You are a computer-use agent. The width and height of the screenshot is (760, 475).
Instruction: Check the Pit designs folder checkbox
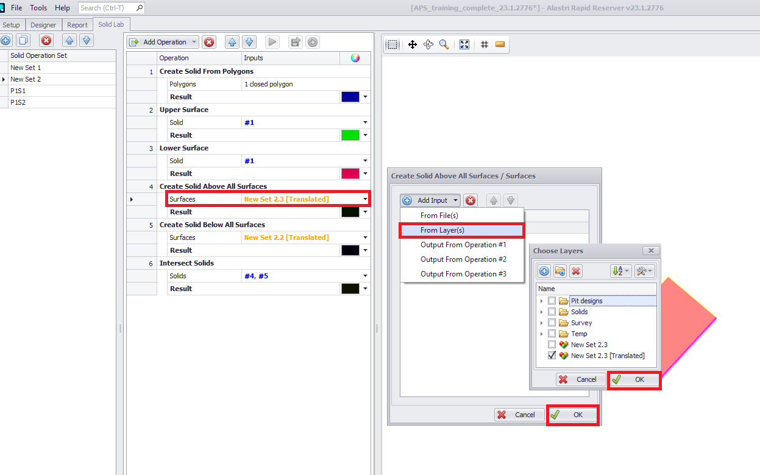click(552, 301)
